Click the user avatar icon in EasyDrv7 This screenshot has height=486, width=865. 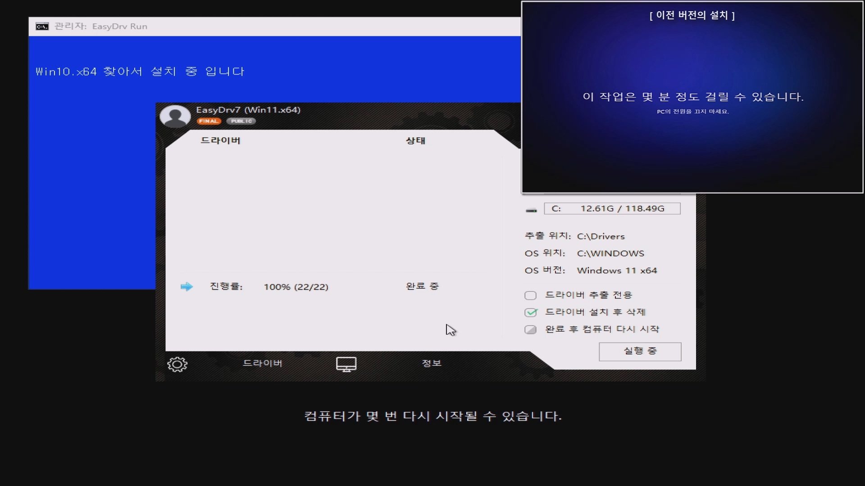coord(175,116)
